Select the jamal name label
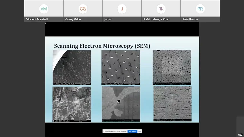The width and height of the screenshot is (244, 137). (x=108, y=19)
